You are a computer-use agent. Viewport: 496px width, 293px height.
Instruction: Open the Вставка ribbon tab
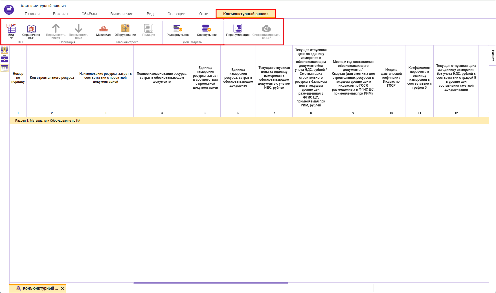(x=60, y=14)
